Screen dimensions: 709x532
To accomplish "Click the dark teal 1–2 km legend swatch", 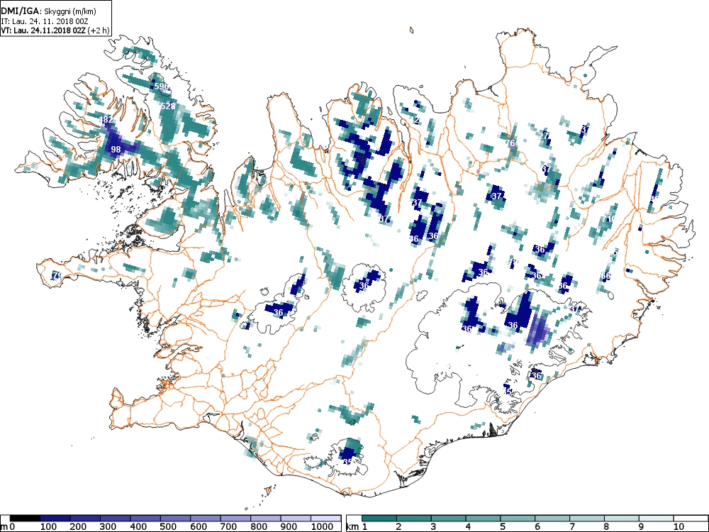I will [379, 519].
